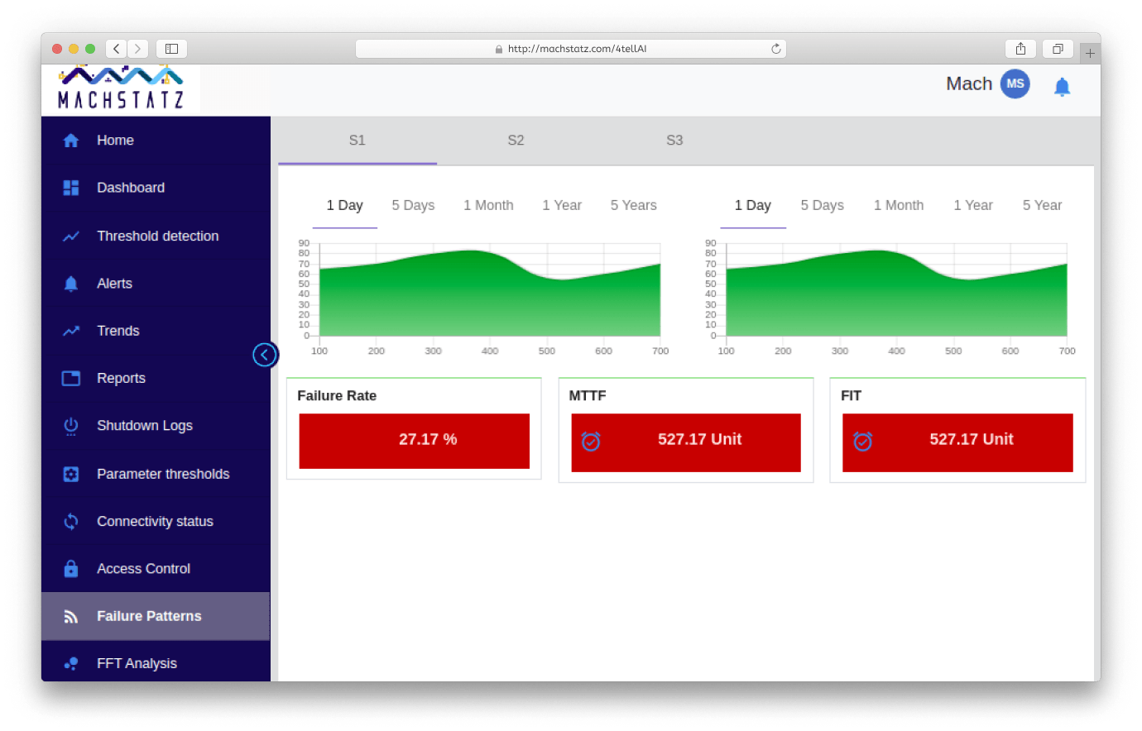Screen dimensions: 1142x731
Task: Select 1 Month on right chart
Action: 898,205
